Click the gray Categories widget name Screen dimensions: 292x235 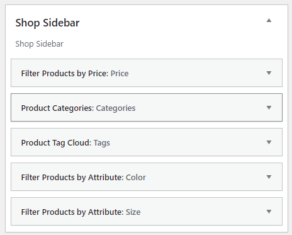[x=116, y=108]
